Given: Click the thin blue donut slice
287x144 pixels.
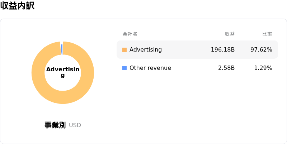Looking at the screenshot, I should coord(62,49).
